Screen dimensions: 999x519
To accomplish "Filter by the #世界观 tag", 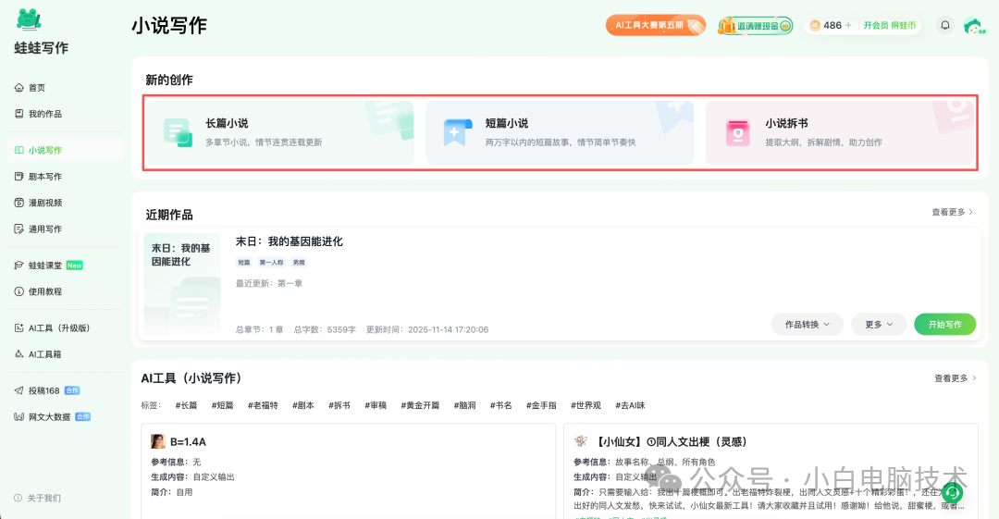I will point(586,405).
